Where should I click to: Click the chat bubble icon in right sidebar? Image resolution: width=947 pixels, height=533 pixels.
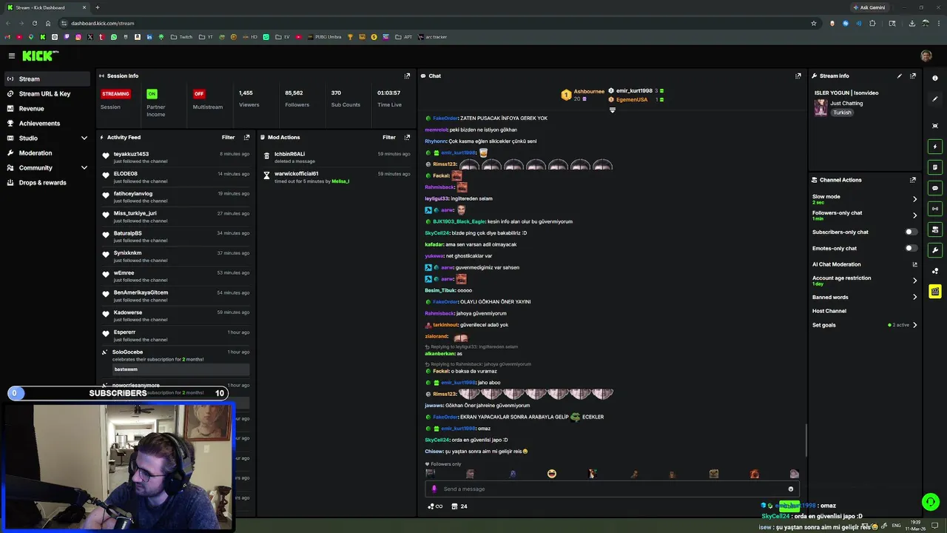pos(935,188)
